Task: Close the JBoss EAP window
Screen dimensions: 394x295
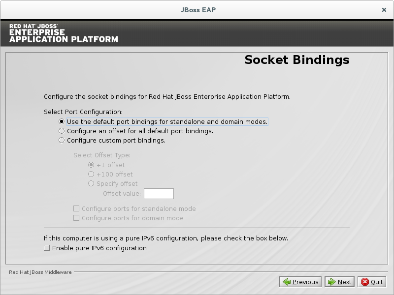Action: point(384,9)
